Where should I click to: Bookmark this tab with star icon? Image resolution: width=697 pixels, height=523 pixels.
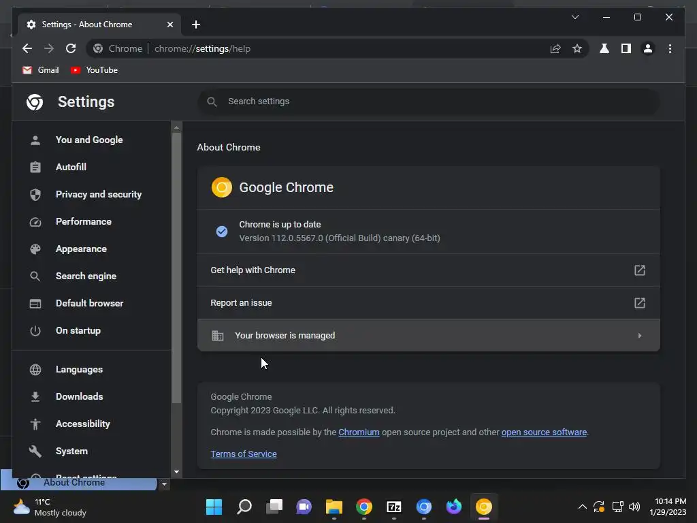(x=577, y=48)
